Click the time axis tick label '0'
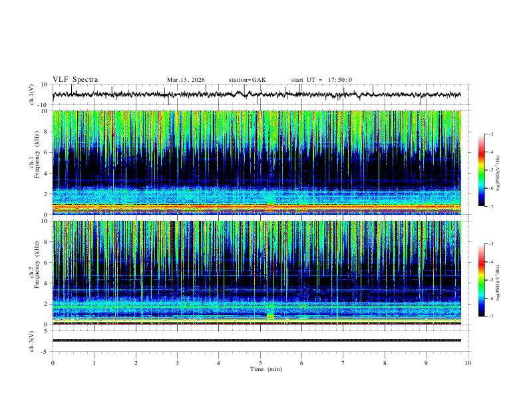 pos(53,363)
